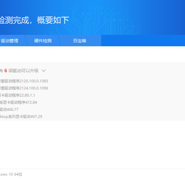This screenshot has width=185, height=179.
Task: Select driver entry version 2120.100.0.1085
Action: [x=24, y=81]
